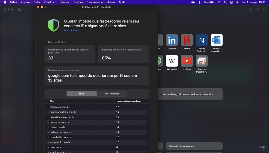This screenshot has height=153, width=269.
Task: Click the privacy banner about rastreadores conhecidos
Action: pos(190,94)
